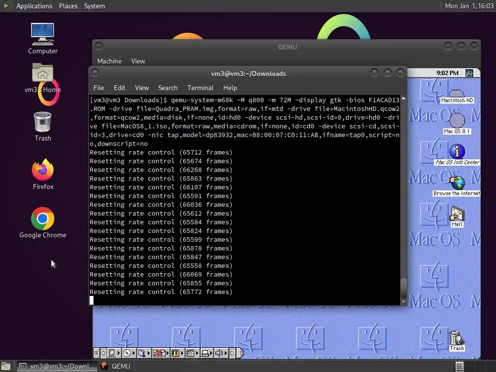Viewport: 496px width, 372px height.
Task: Open the Computer desktop icon
Action: (x=43, y=39)
